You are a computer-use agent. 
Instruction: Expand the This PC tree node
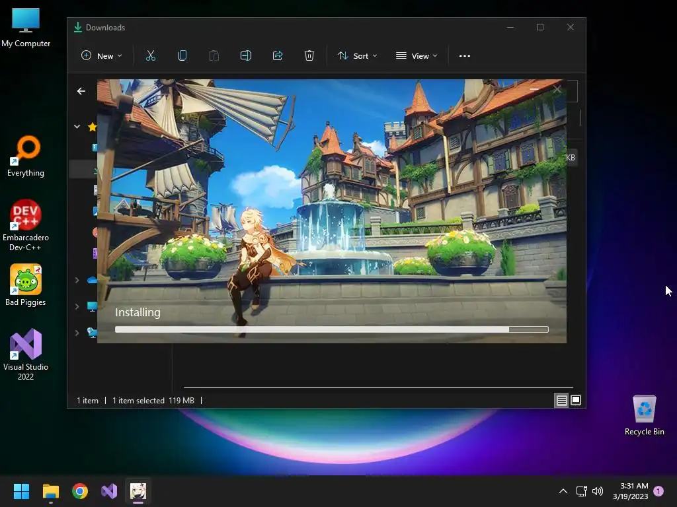click(x=77, y=306)
